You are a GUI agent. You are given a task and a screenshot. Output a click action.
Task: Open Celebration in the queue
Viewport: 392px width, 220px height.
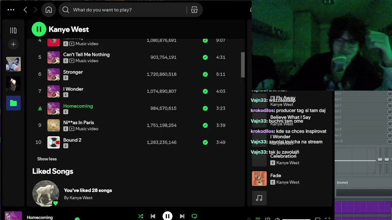[283, 156]
